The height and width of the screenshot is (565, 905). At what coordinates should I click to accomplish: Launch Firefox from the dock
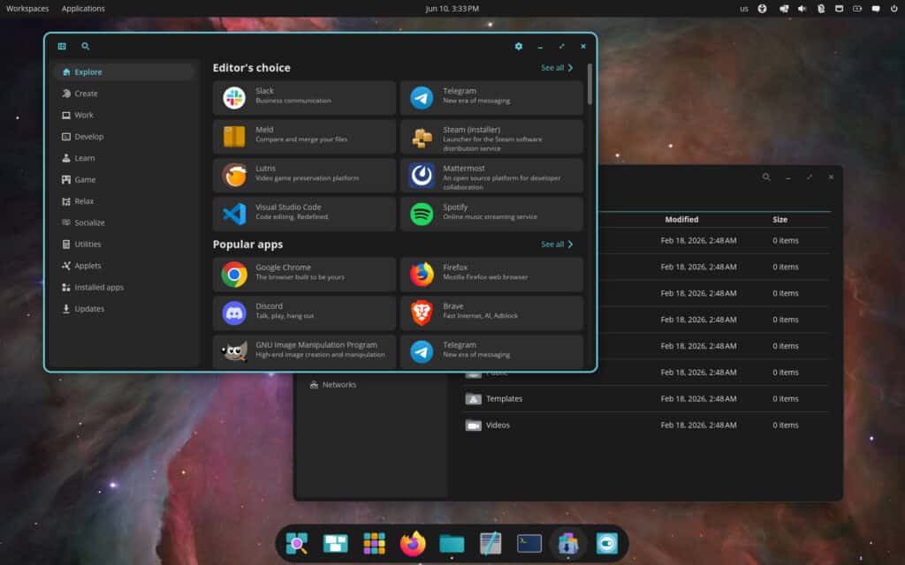pyautogui.click(x=413, y=543)
